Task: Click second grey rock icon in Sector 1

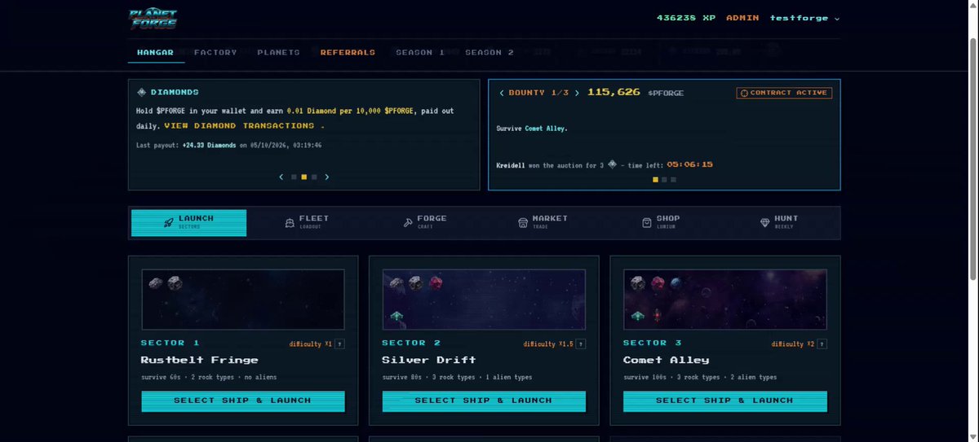Action: coord(174,283)
